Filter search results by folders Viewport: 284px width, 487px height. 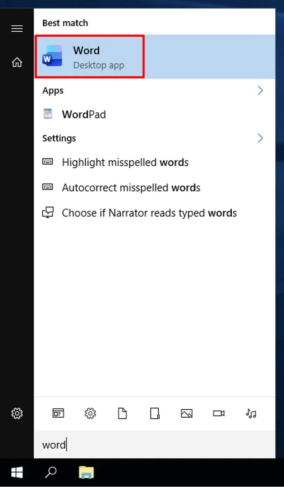point(154,414)
